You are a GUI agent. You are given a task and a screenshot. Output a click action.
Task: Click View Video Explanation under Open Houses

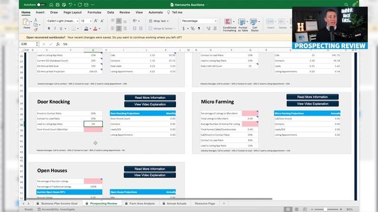[x=149, y=175]
